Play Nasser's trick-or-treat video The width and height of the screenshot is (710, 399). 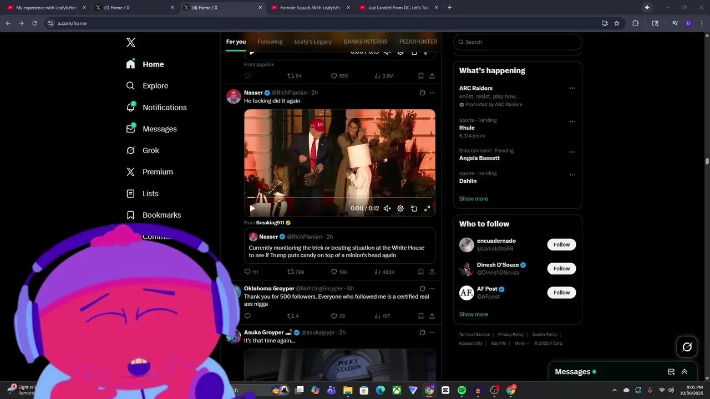(252, 208)
